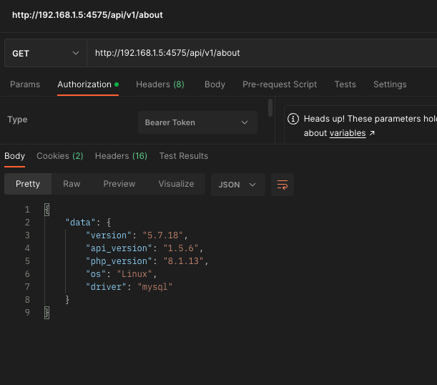The width and height of the screenshot is (437, 385).
Task: Click the "os" value "Linux"
Action: (x=134, y=274)
